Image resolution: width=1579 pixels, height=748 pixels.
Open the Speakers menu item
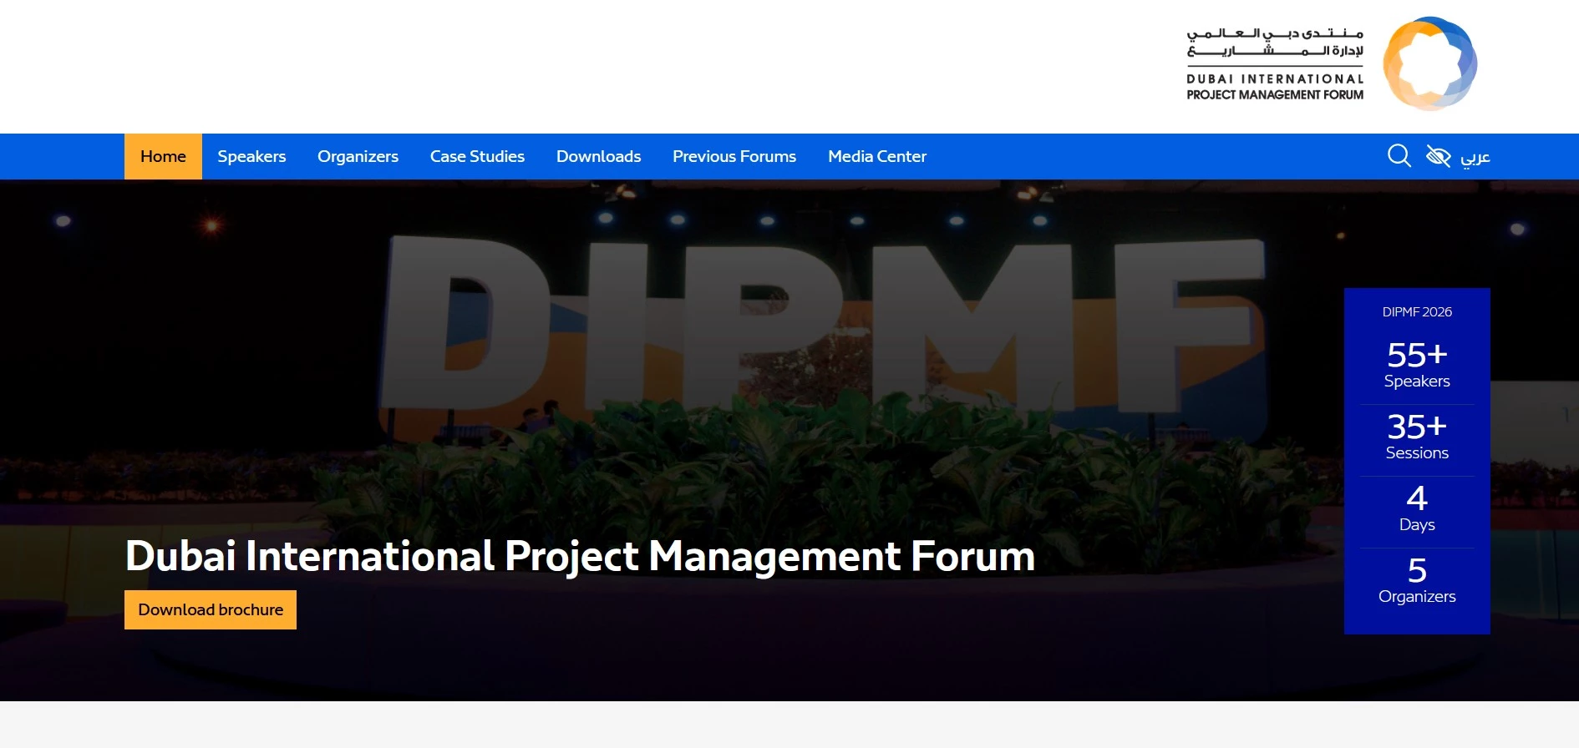click(x=251, y=156)
